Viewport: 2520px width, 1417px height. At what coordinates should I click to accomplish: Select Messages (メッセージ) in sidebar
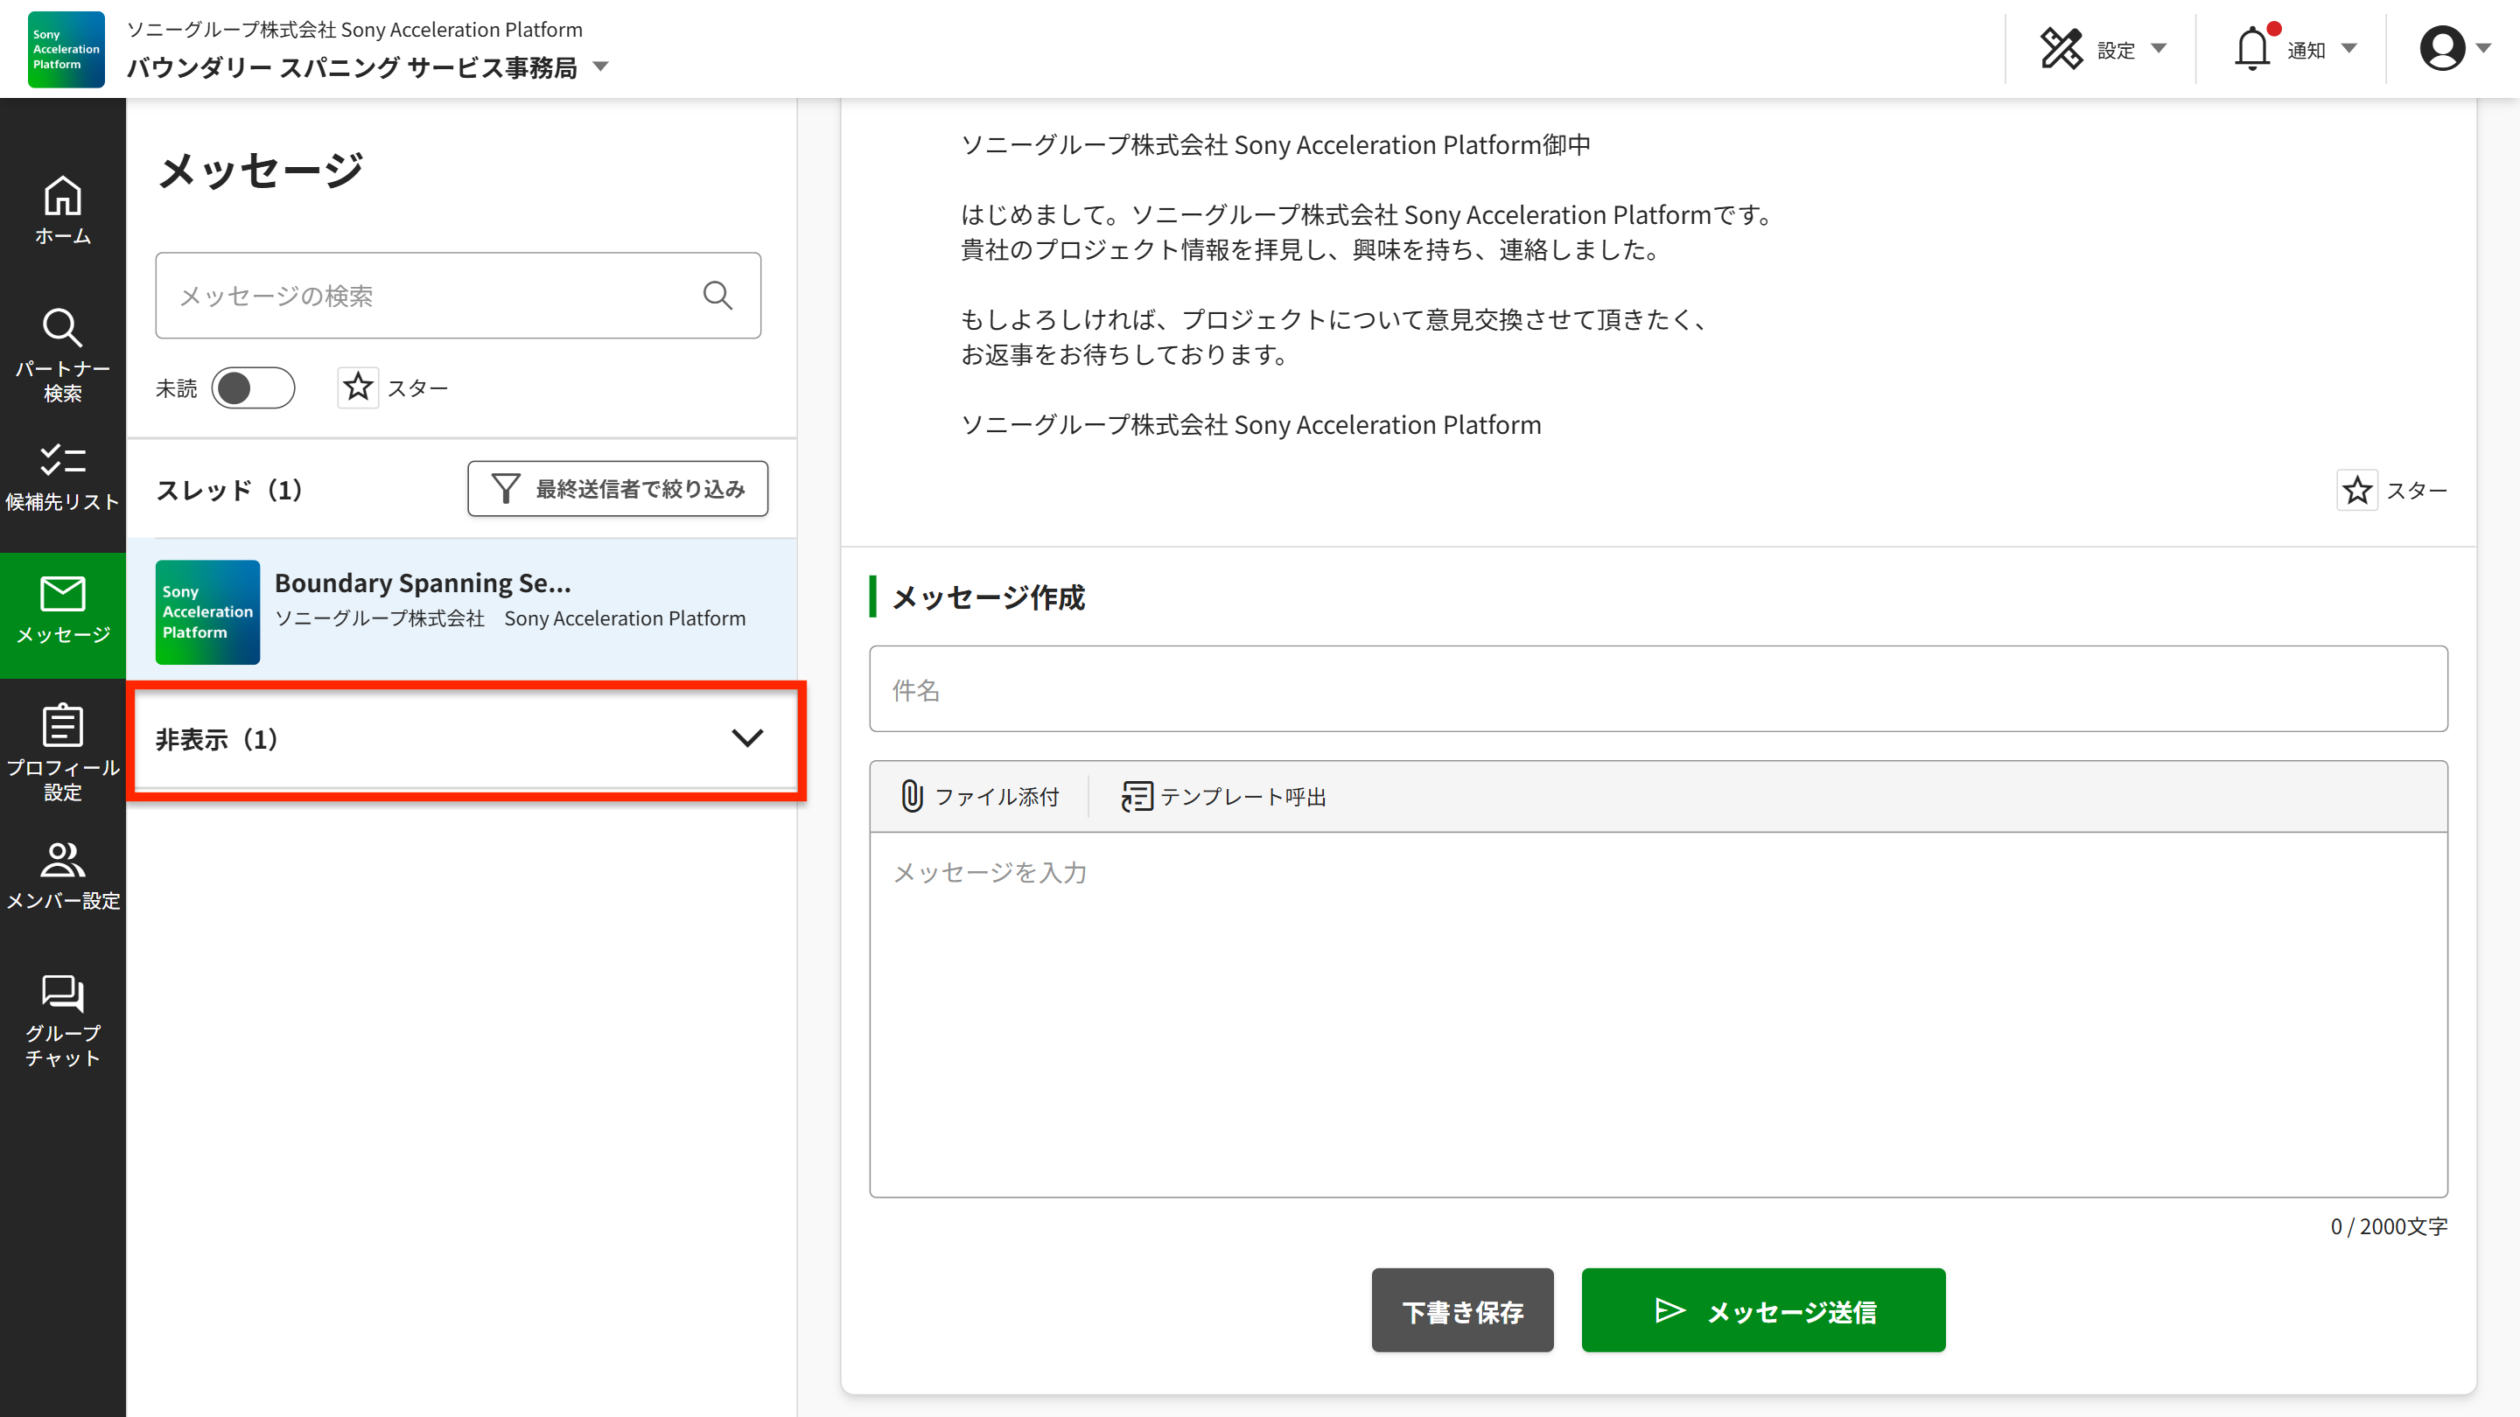click(x=63, y=611)
